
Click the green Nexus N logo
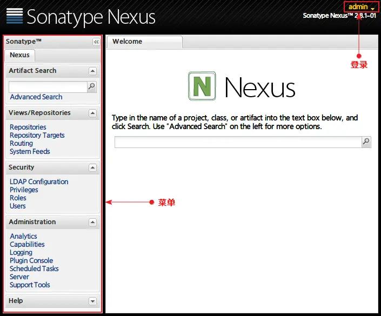click(x=202, y=86)
